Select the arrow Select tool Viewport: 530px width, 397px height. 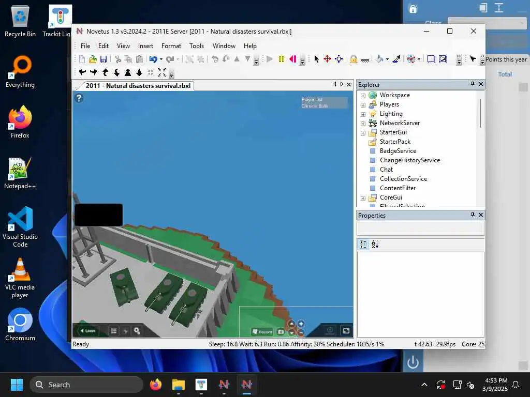[x=316, y=59]
